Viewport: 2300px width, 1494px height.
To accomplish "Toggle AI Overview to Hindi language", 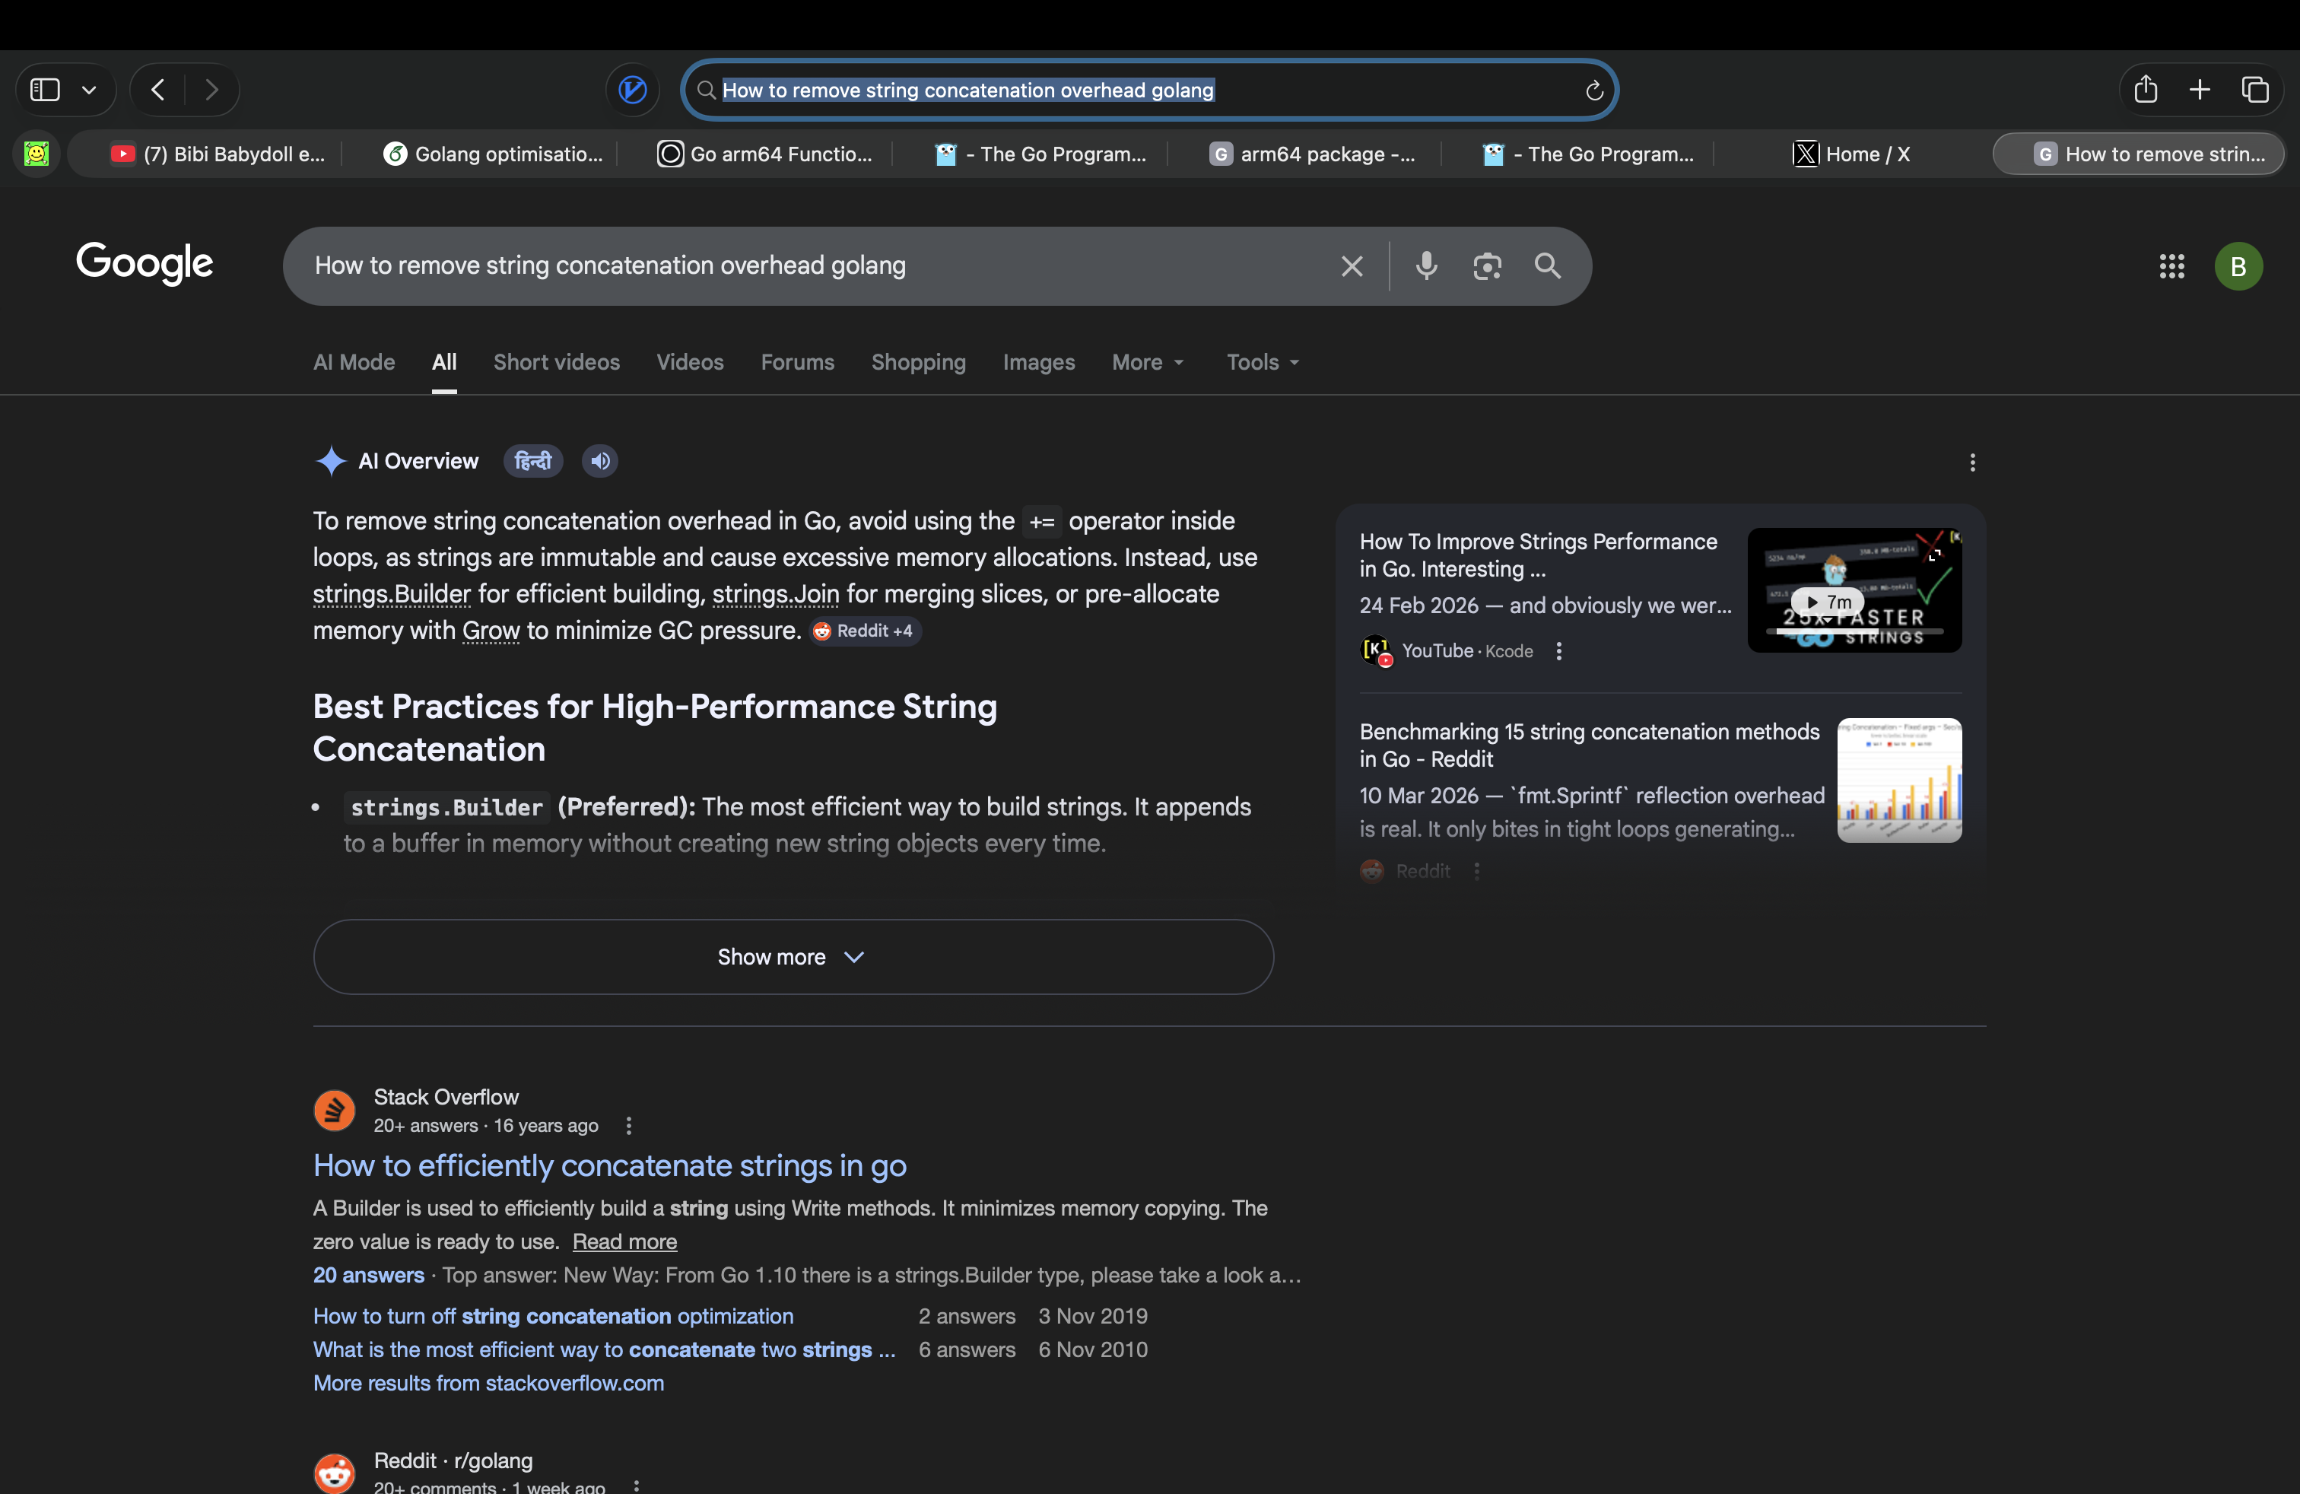I will pyautogui.click(x=532, y=461).
